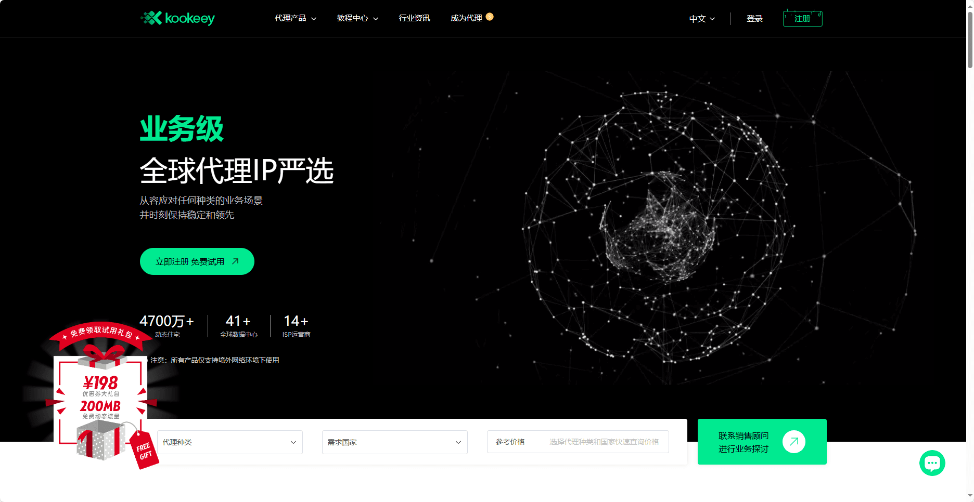The width and height of the screenshot is (974, 502).
Task: Click the coin badge beside 成为代理
Action: [x=489, y=17]
